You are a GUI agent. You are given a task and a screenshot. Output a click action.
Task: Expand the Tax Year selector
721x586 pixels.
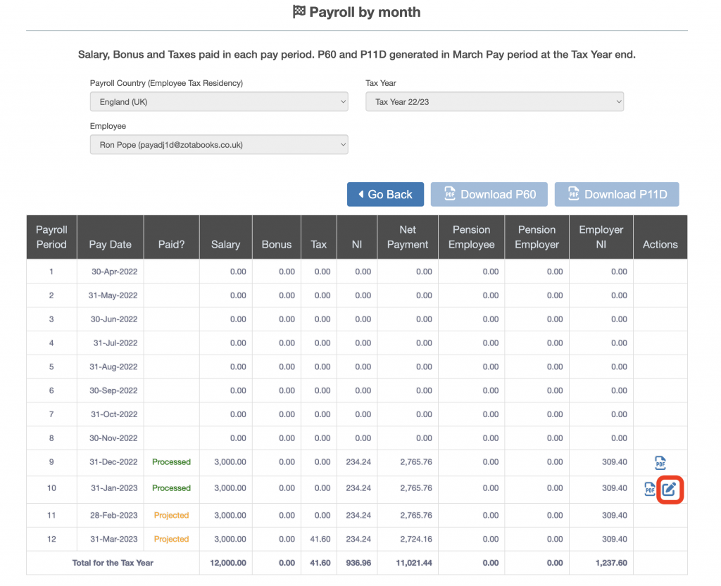click(494, 102)
